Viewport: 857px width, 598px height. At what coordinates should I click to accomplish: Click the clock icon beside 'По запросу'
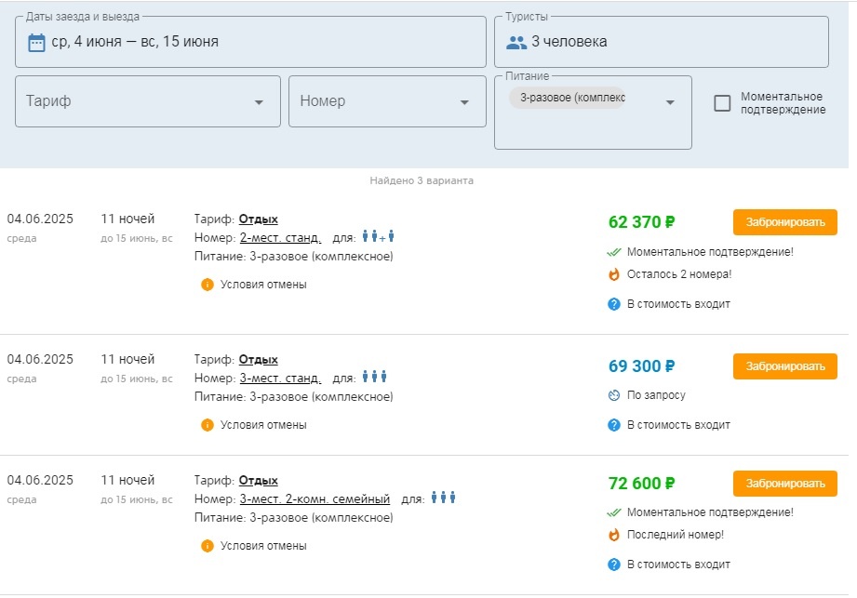tap(614, 395)
